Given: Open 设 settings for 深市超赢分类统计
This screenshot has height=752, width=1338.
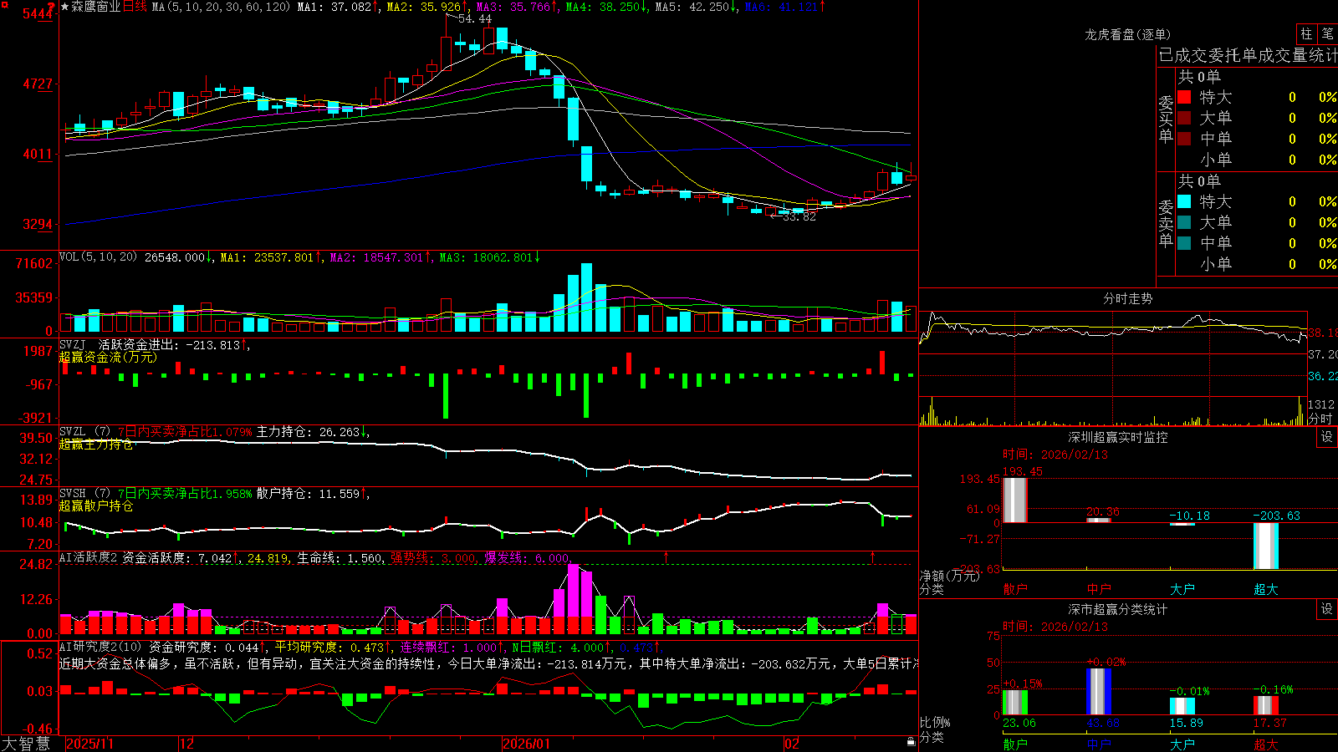Looking at the screenshot, I should [x=1327, y=609].
